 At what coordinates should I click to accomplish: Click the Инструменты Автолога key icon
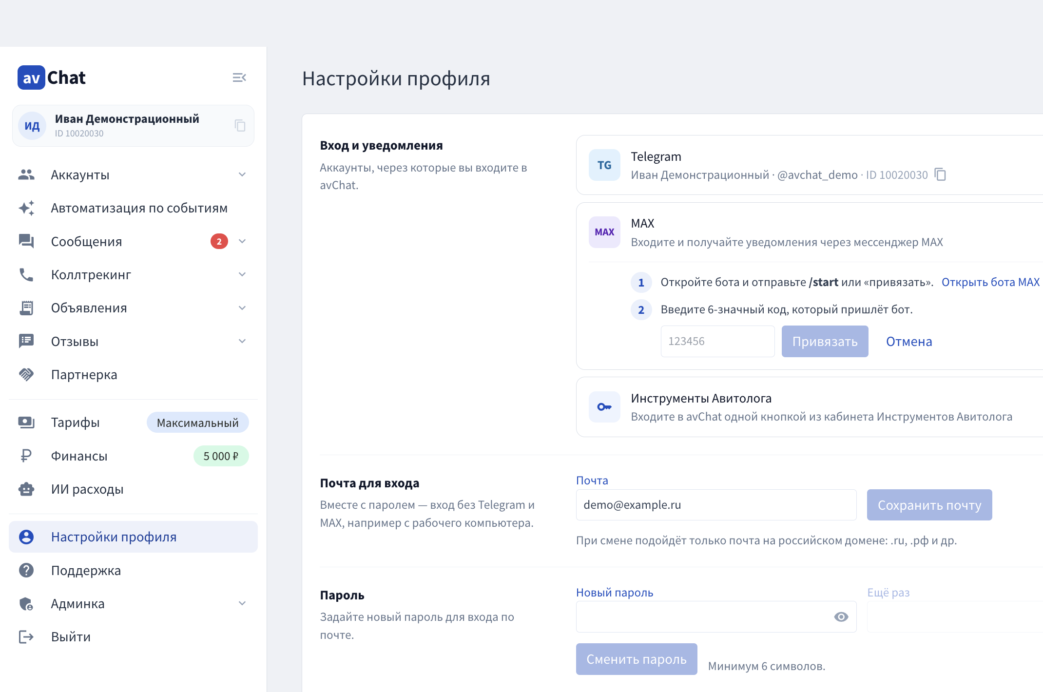[x=604, y=407]
